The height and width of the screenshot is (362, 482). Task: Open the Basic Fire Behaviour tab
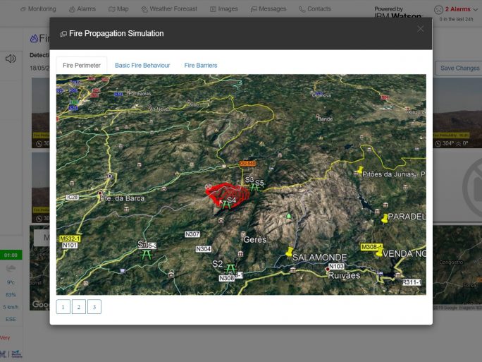point(142,65)
